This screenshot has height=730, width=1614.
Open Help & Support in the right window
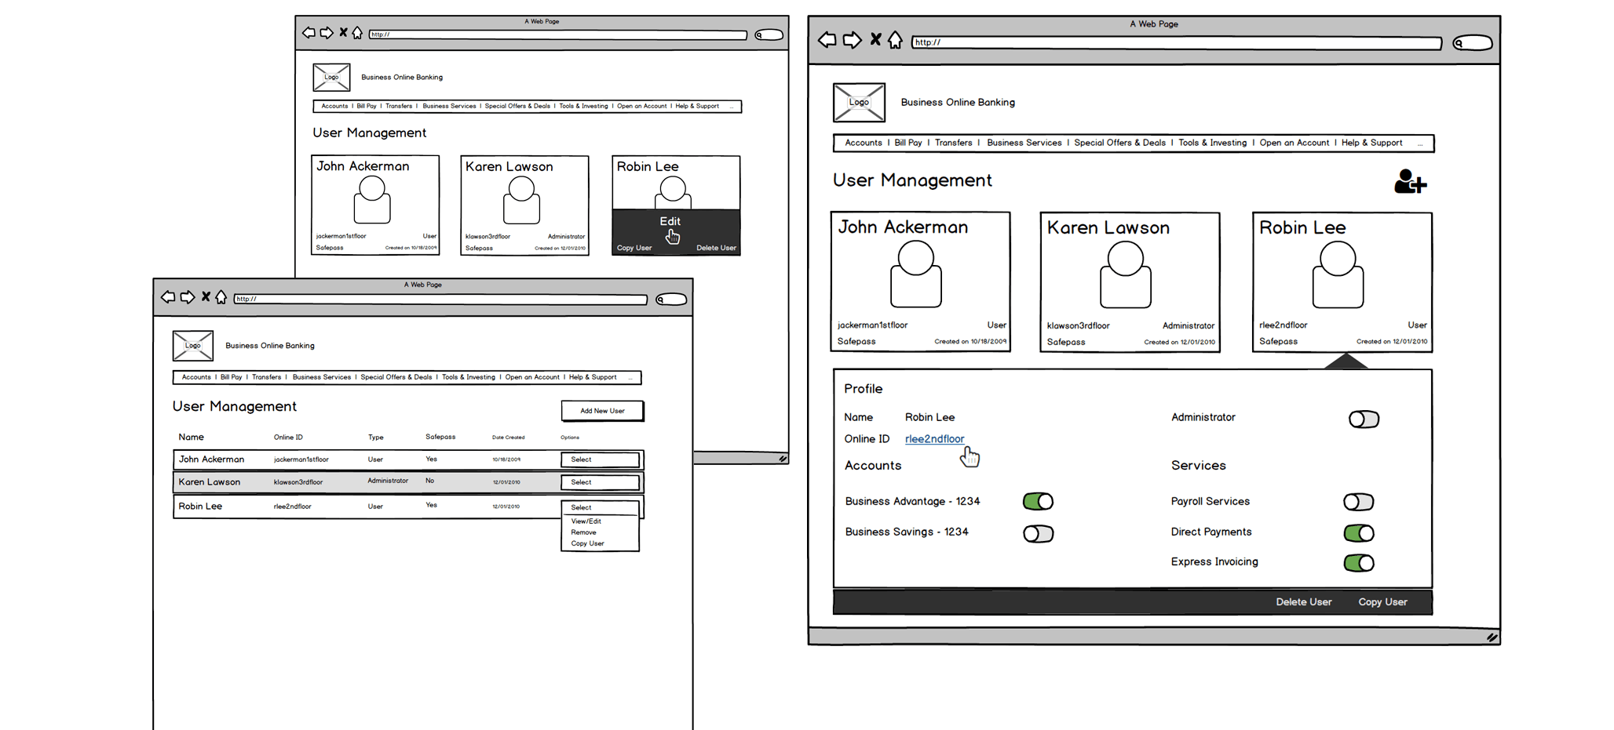[1371, 143]
